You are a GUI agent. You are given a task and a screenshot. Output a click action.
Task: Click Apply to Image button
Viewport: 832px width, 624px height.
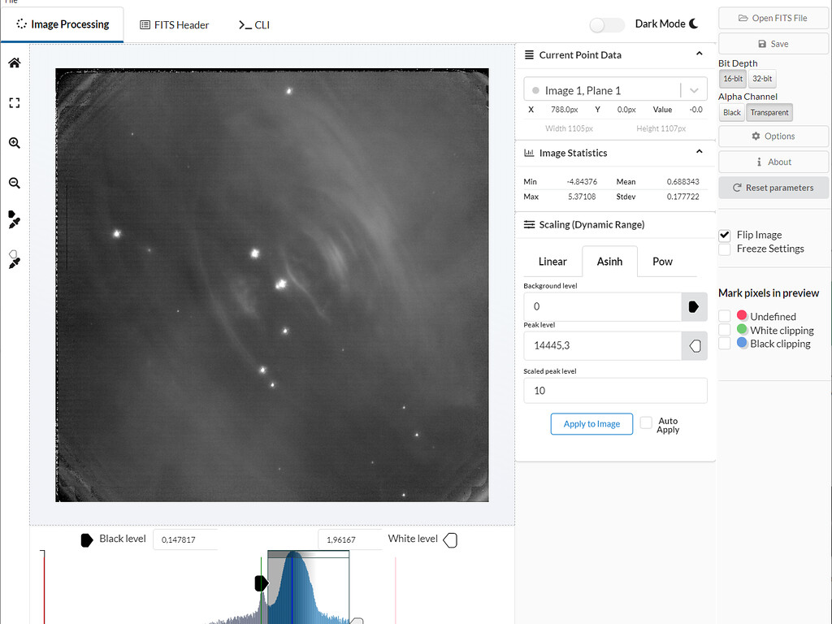pos(591,424)
